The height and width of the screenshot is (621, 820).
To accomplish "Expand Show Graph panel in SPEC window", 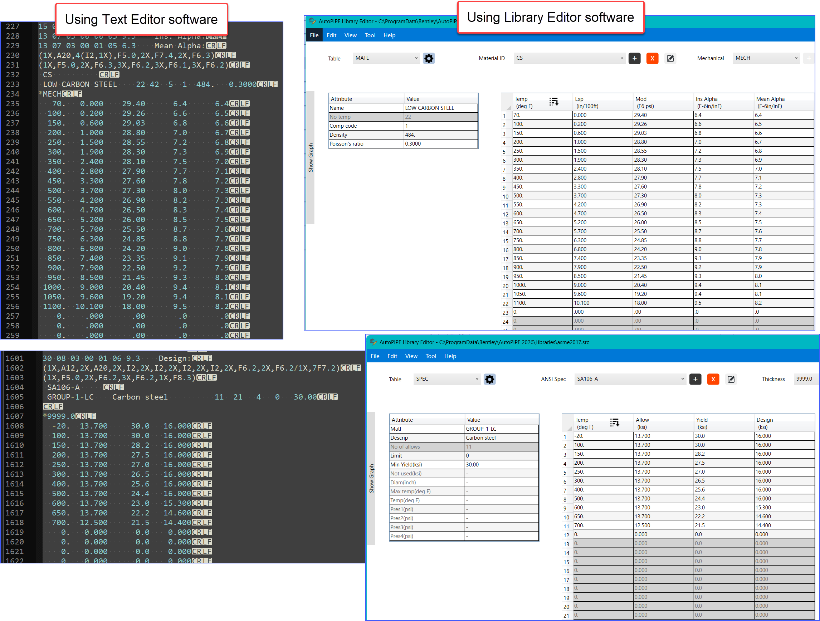I will click(x=371, y=478).
